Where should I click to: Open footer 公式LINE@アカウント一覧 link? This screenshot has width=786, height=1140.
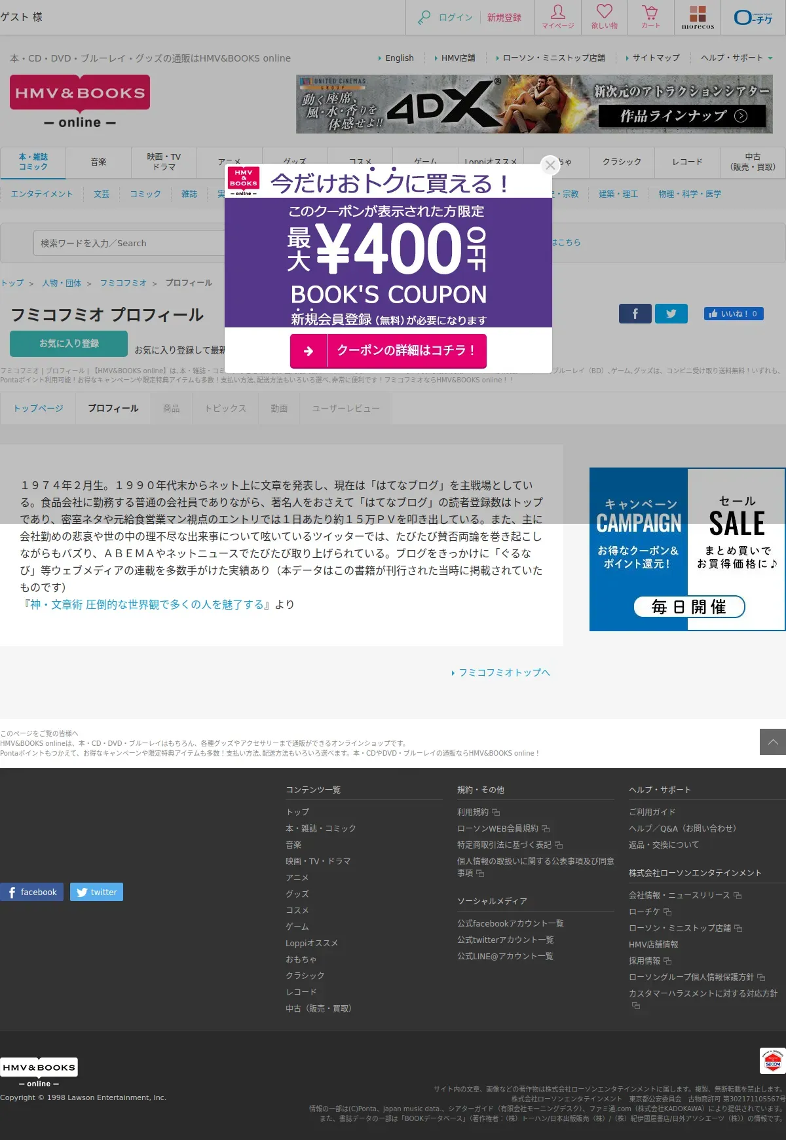coord(505,956)
